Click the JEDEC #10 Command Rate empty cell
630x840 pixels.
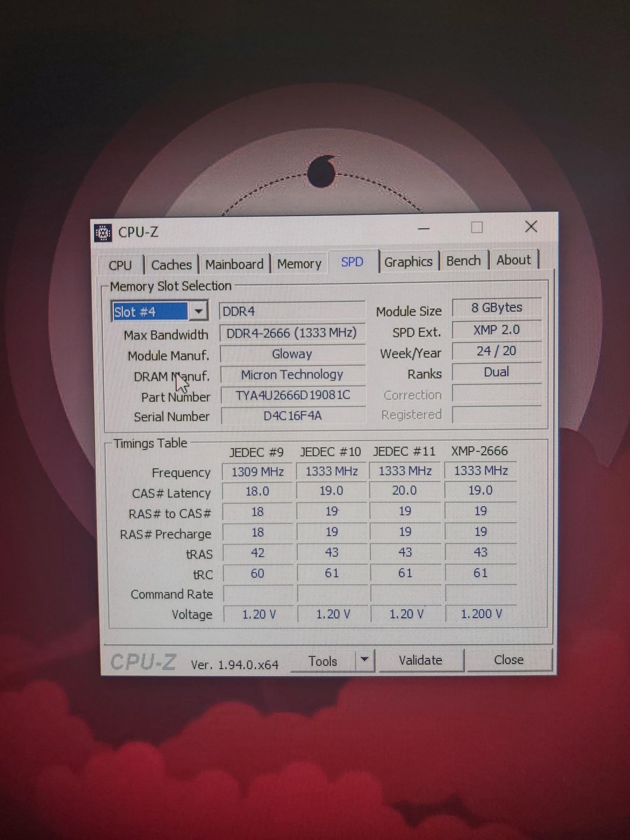coord(332,593)
